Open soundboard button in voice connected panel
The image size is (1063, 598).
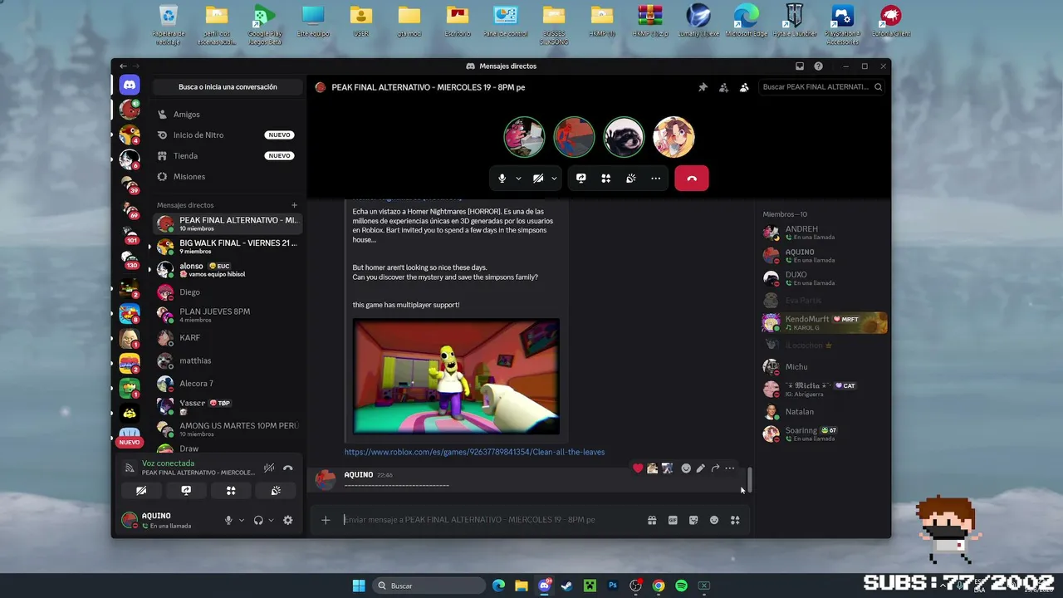click(x=276, y=491)
